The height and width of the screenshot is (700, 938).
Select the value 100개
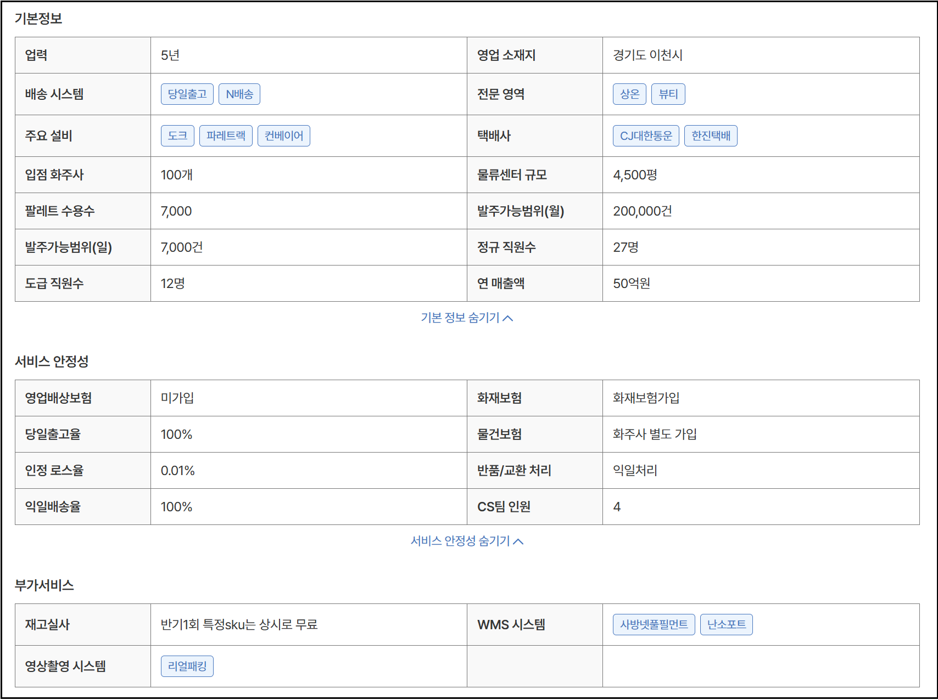click(176, 175)
